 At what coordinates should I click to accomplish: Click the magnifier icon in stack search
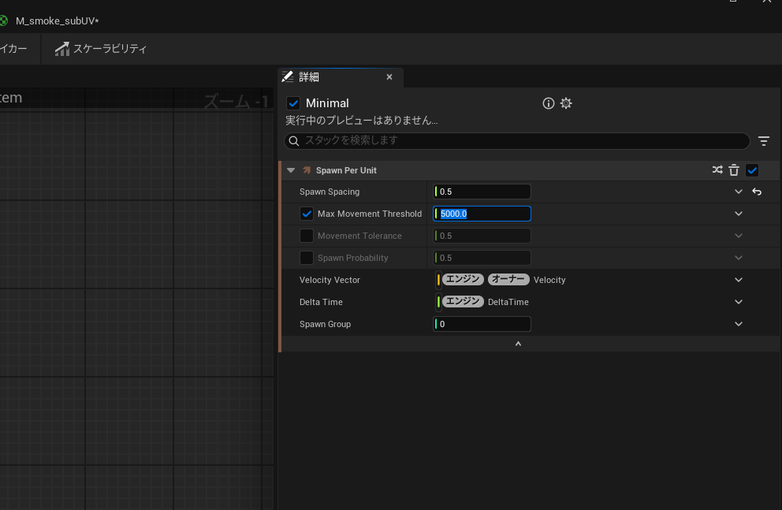pos(294,141)
